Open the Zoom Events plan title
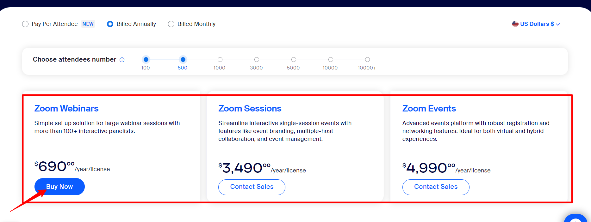This screenshot has height=222, width=591. point(429,108)
